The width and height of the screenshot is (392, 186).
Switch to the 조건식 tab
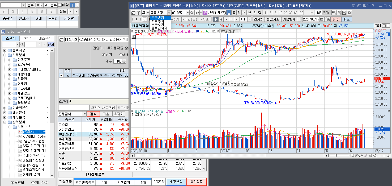11,38
